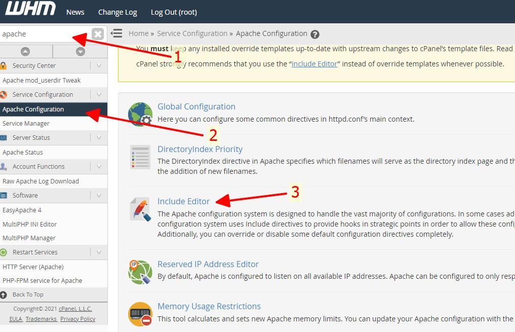Open Apache Status in sidebar

23,153
